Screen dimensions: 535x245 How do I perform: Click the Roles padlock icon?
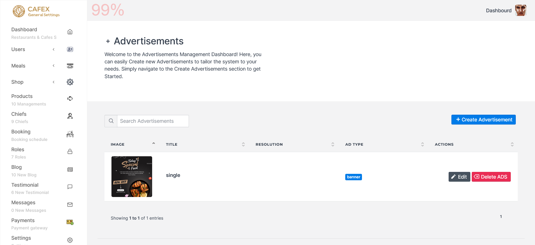(x=70, y=152)
